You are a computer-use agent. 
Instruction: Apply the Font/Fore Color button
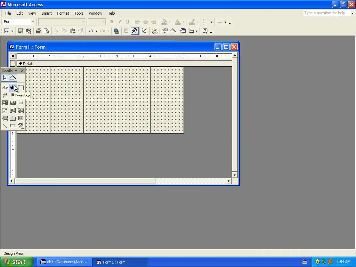178,22
